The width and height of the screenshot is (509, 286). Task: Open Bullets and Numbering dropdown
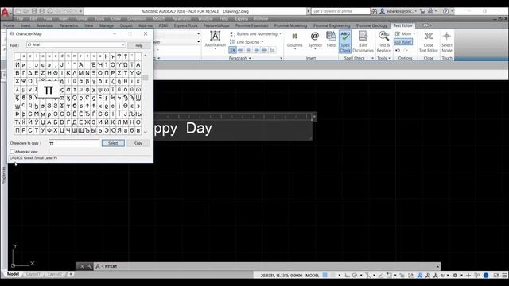point(255,33)
